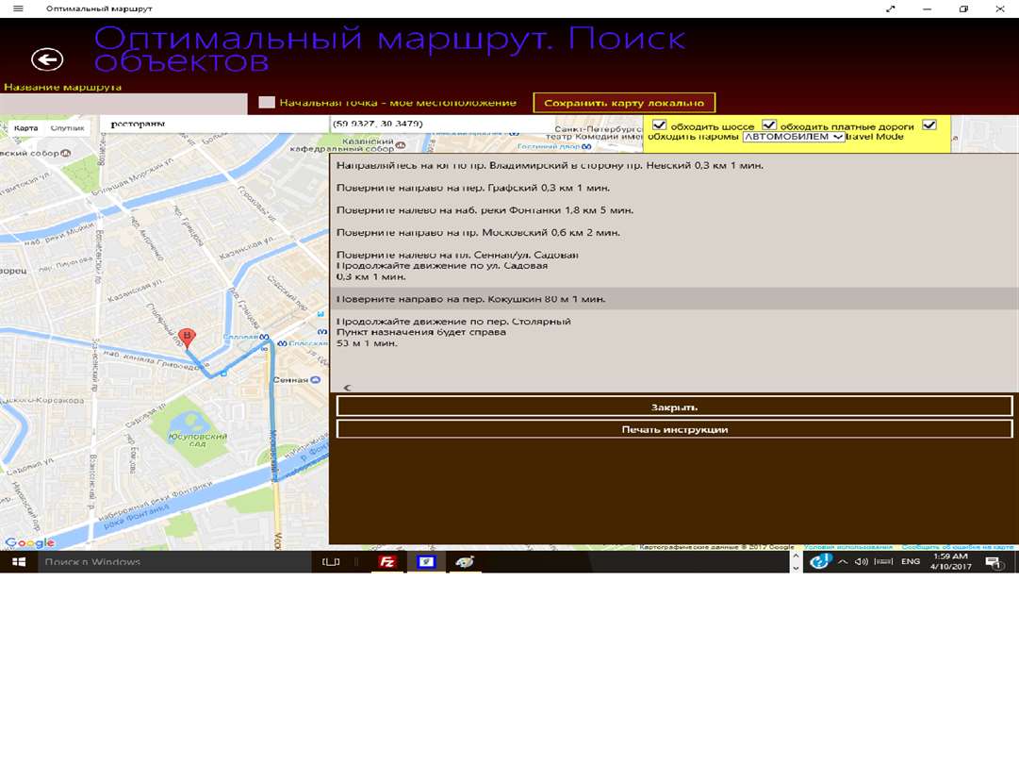Click 'Печать инструкции' button
Screen dimensions: 1019x764
click(x=674, y=429)
